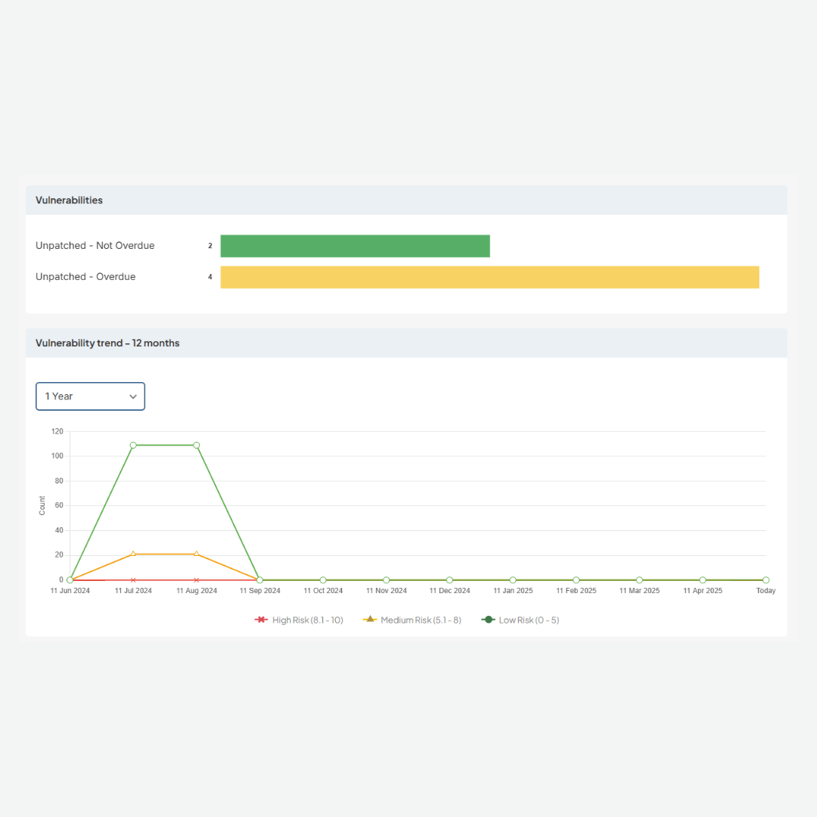Select Low Risk data point at 11 Aug 2024
The height and width of the screenshot is (817, 817).
197,446
